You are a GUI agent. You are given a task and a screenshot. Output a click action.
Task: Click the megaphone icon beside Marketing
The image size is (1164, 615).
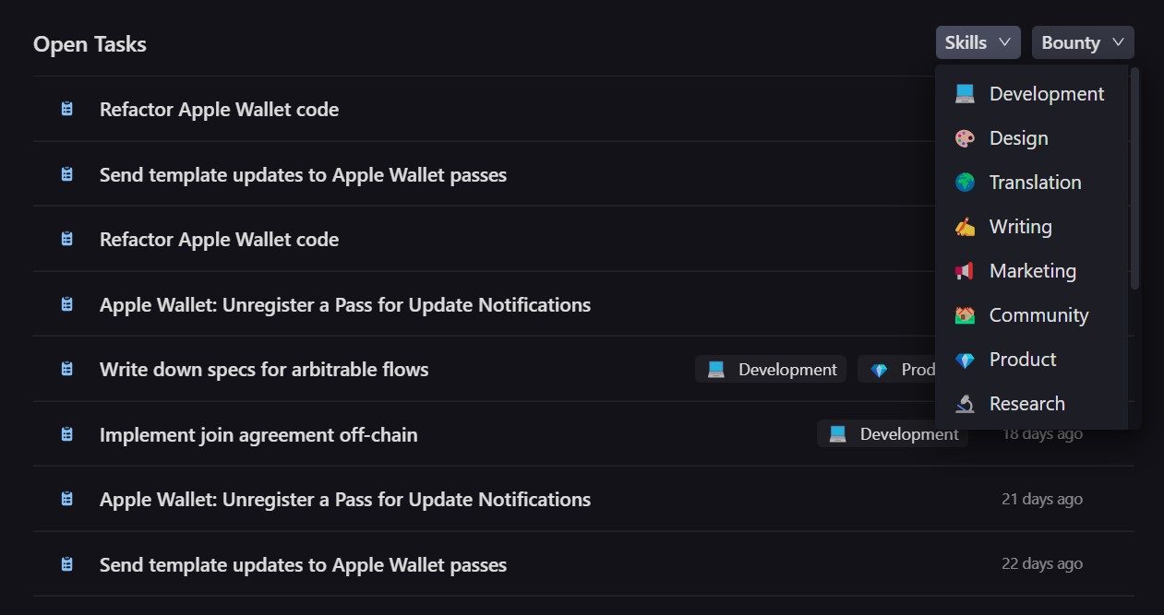point(965,271)
